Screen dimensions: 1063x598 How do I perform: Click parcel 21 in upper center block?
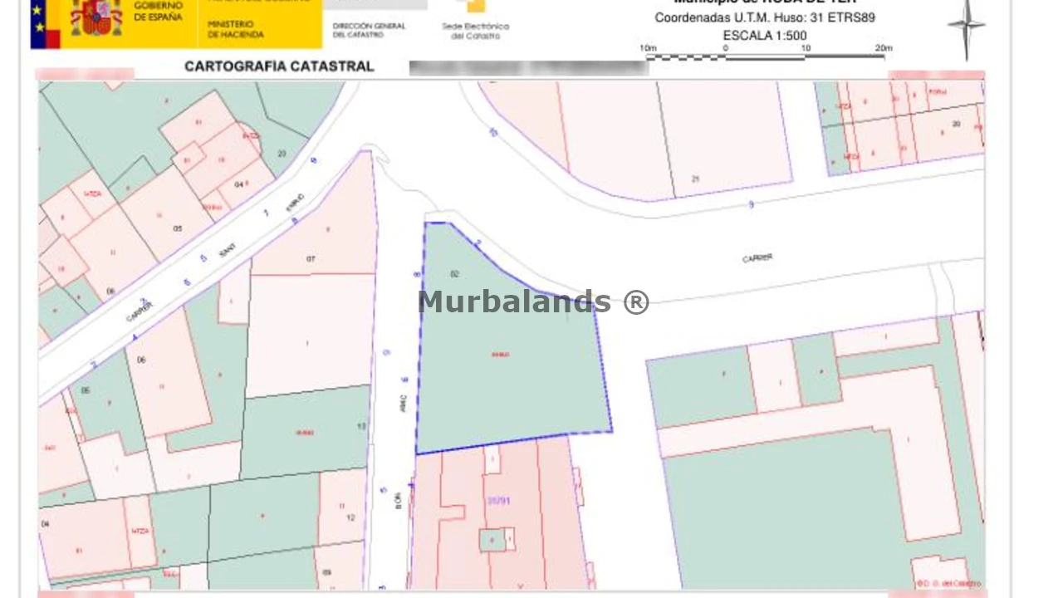click(x=696, y=179)
